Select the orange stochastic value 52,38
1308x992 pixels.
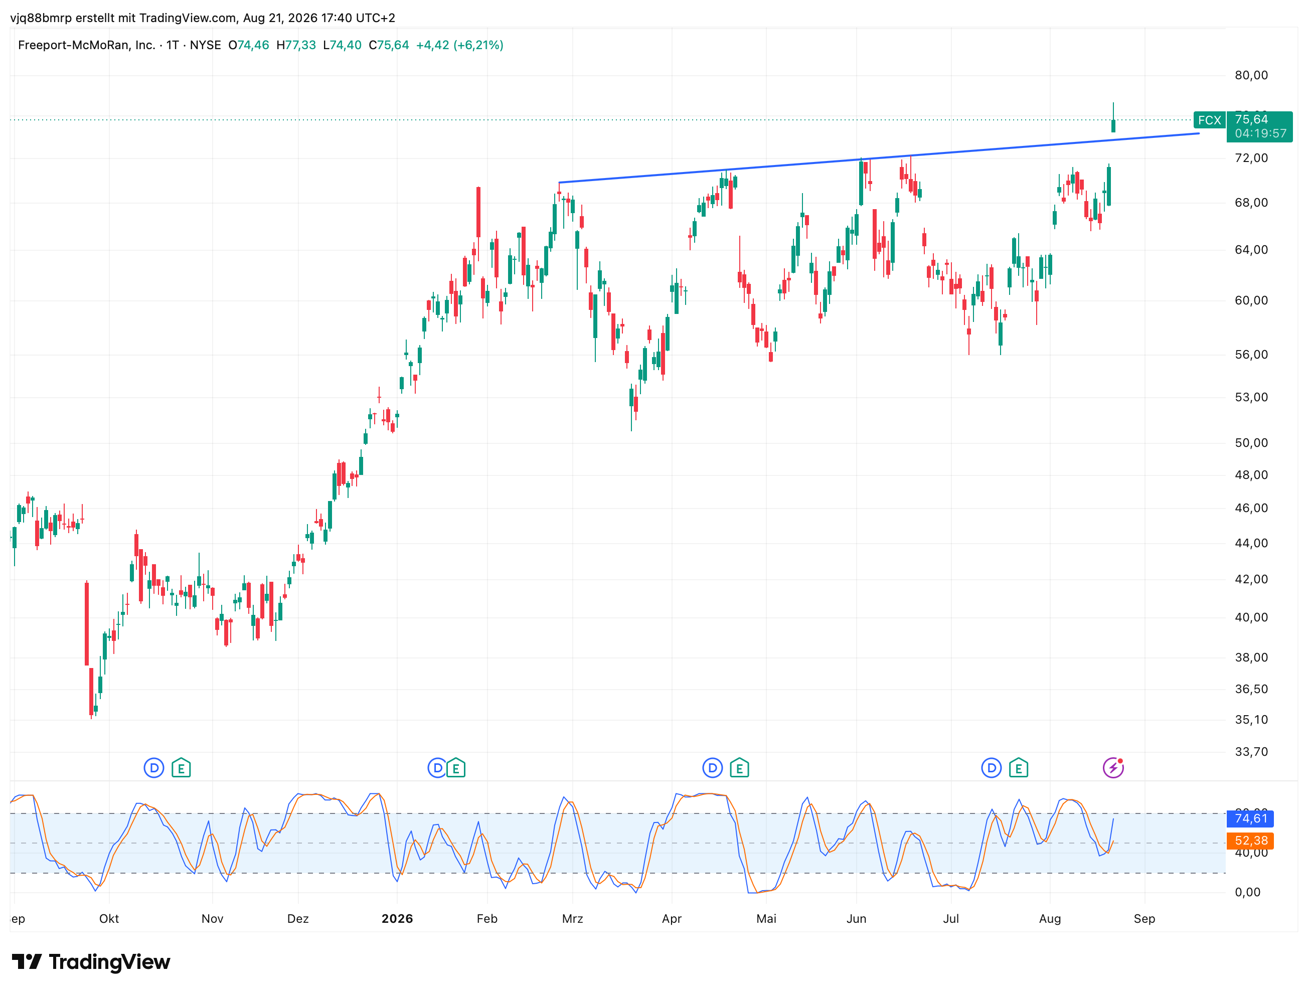[1251, 840]
